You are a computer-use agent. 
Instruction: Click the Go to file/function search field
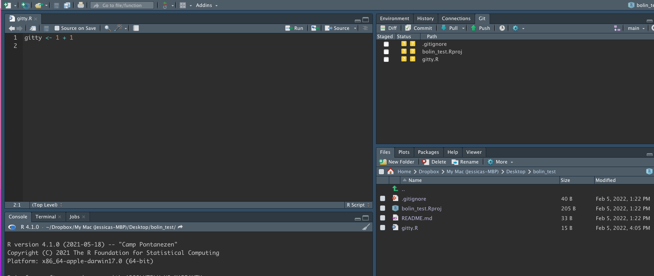click(122, 5)
